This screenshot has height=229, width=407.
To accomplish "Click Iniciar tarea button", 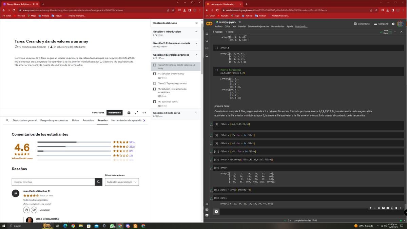I will click(115, 113).
